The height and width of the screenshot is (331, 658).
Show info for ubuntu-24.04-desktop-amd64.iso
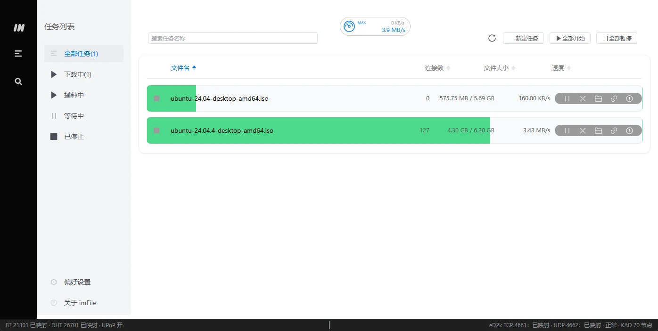629,98
